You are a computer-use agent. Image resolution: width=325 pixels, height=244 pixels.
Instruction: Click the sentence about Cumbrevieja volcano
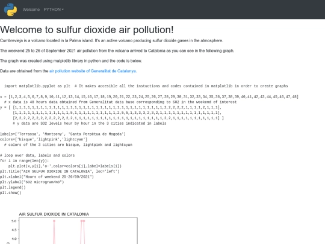(x=111, y=40)
